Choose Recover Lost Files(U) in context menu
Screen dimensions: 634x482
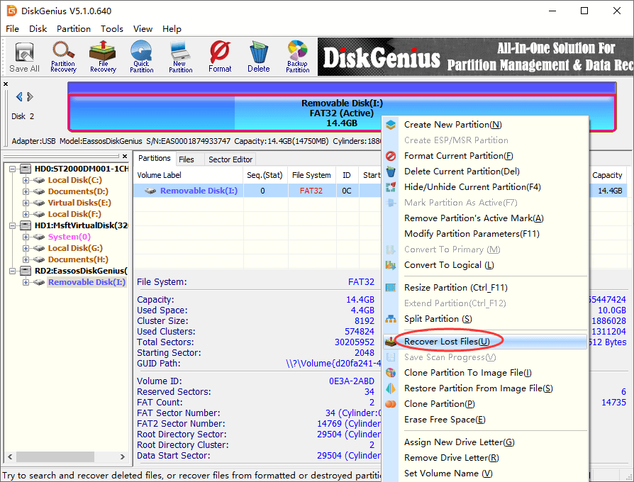(x=447, y=342)
